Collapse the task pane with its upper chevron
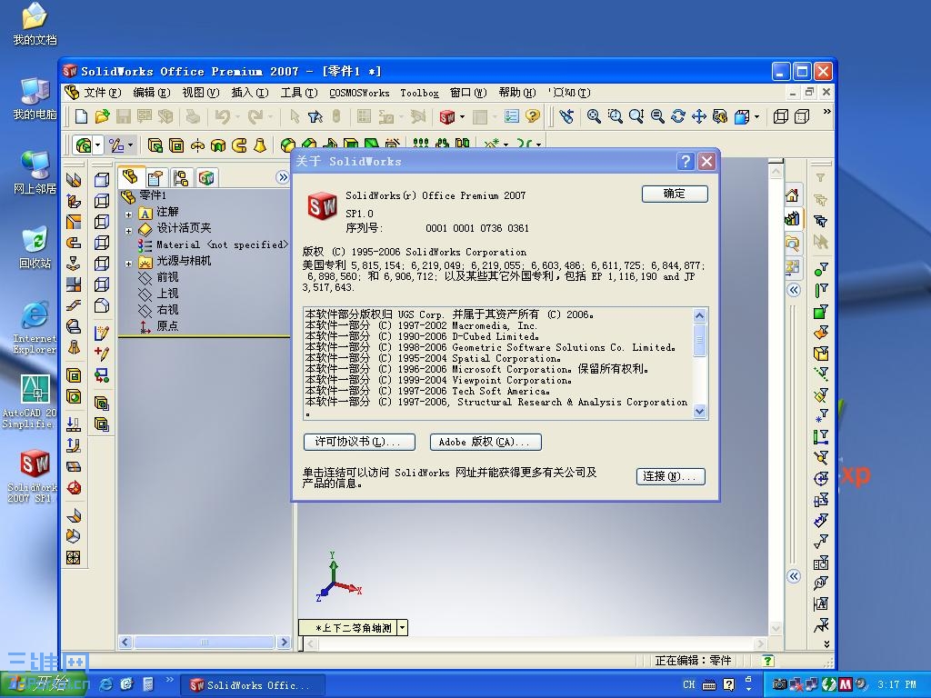 [x=794, y=290]
